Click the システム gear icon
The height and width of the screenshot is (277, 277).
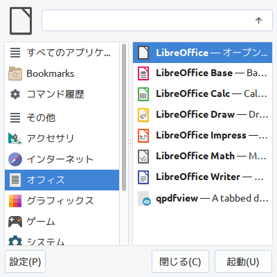tap(15, 240)
